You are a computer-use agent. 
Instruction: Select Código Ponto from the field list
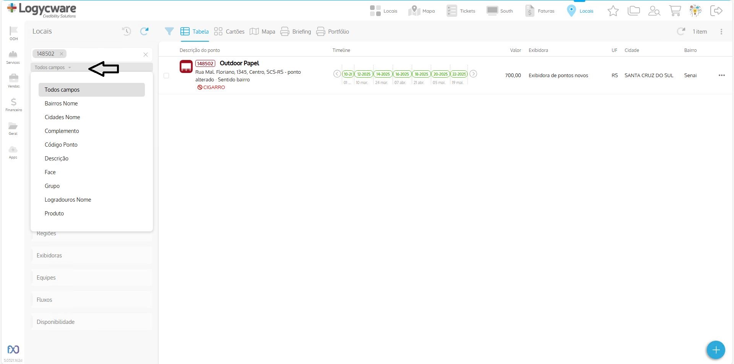coord(61,145)
